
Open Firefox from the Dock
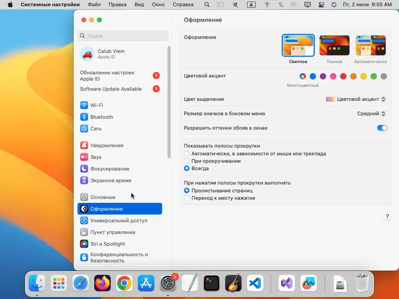click(102, 283)
